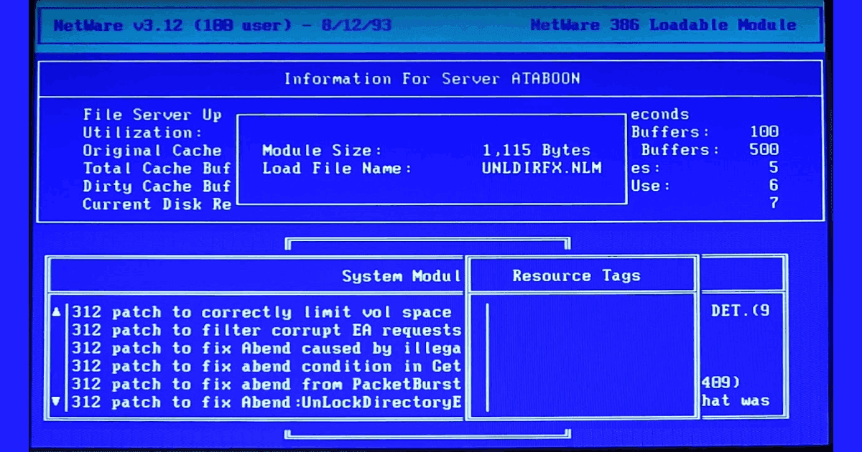Click the Module Size value 1,115 Bytes
This screenshot has height=452, width=862.
[536, 151]
